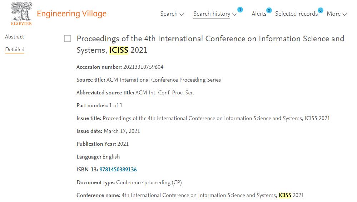Image resolution: width=357 pixels, height=202 pixels.
Task: Select the Detailed view tab
Action: [15, 50]
